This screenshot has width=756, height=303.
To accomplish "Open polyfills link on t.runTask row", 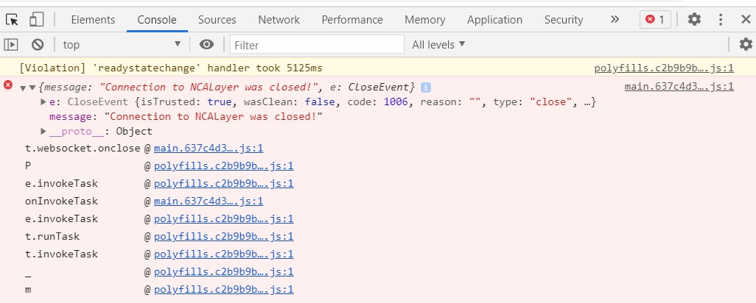I will point(224,236).
